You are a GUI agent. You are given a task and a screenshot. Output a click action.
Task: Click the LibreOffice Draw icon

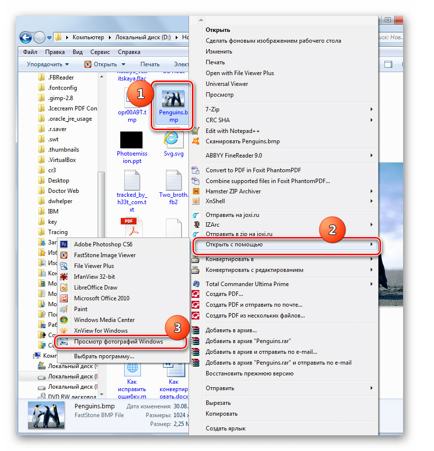(x=64, y=288)
